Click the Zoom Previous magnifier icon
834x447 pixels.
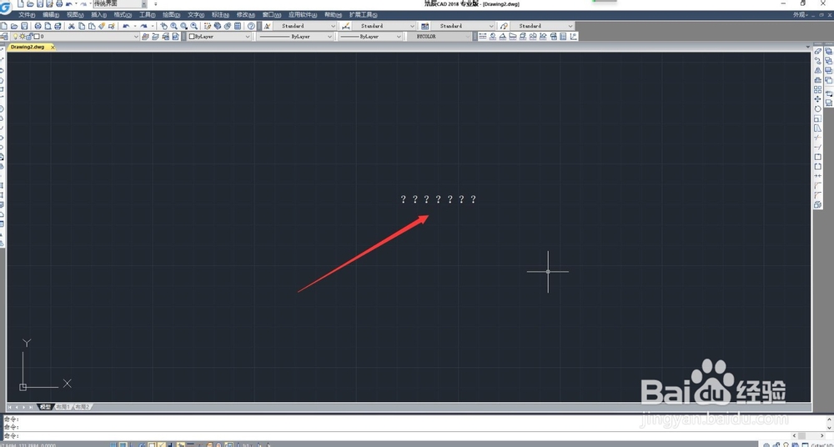(194, 26)
